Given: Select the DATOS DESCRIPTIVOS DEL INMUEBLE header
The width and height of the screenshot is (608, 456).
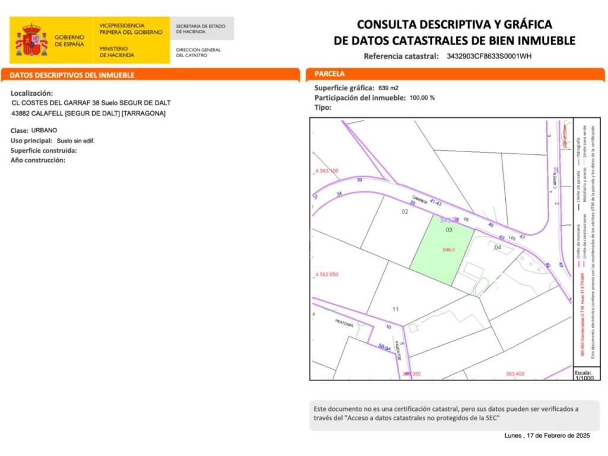Looking at the screenshot, I should 72,75.
